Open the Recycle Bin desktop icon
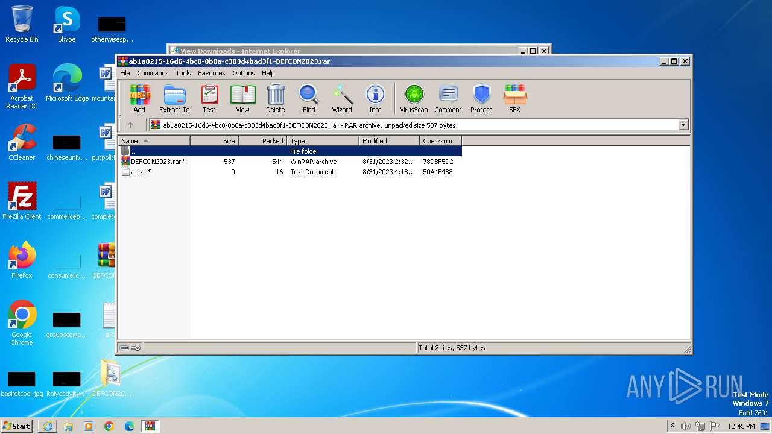 point(22,24)
